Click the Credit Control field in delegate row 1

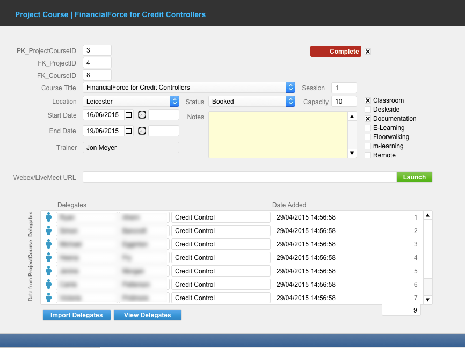pyautogui.click(x=221, y=217)
